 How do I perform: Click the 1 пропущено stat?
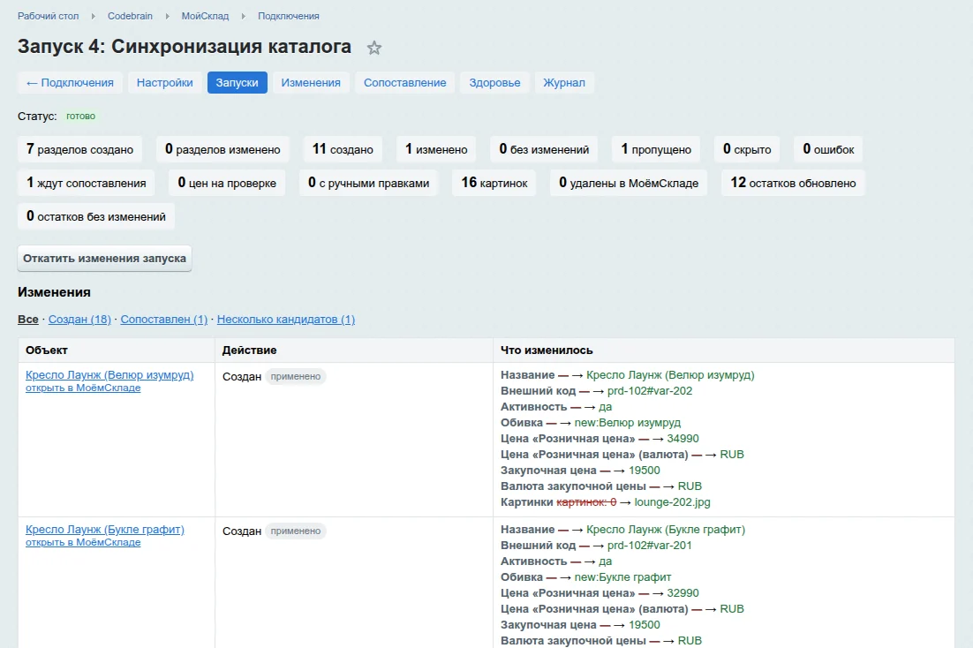click(x=656, y=149)
